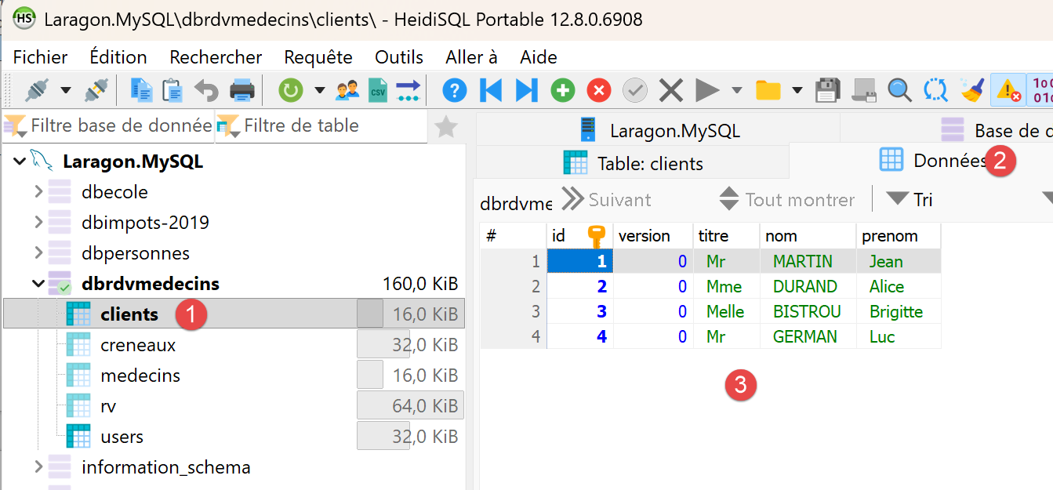Viewport: 1053px width, 490px height.
Task: Click the grey post checkmark icon
Action: 635,90
